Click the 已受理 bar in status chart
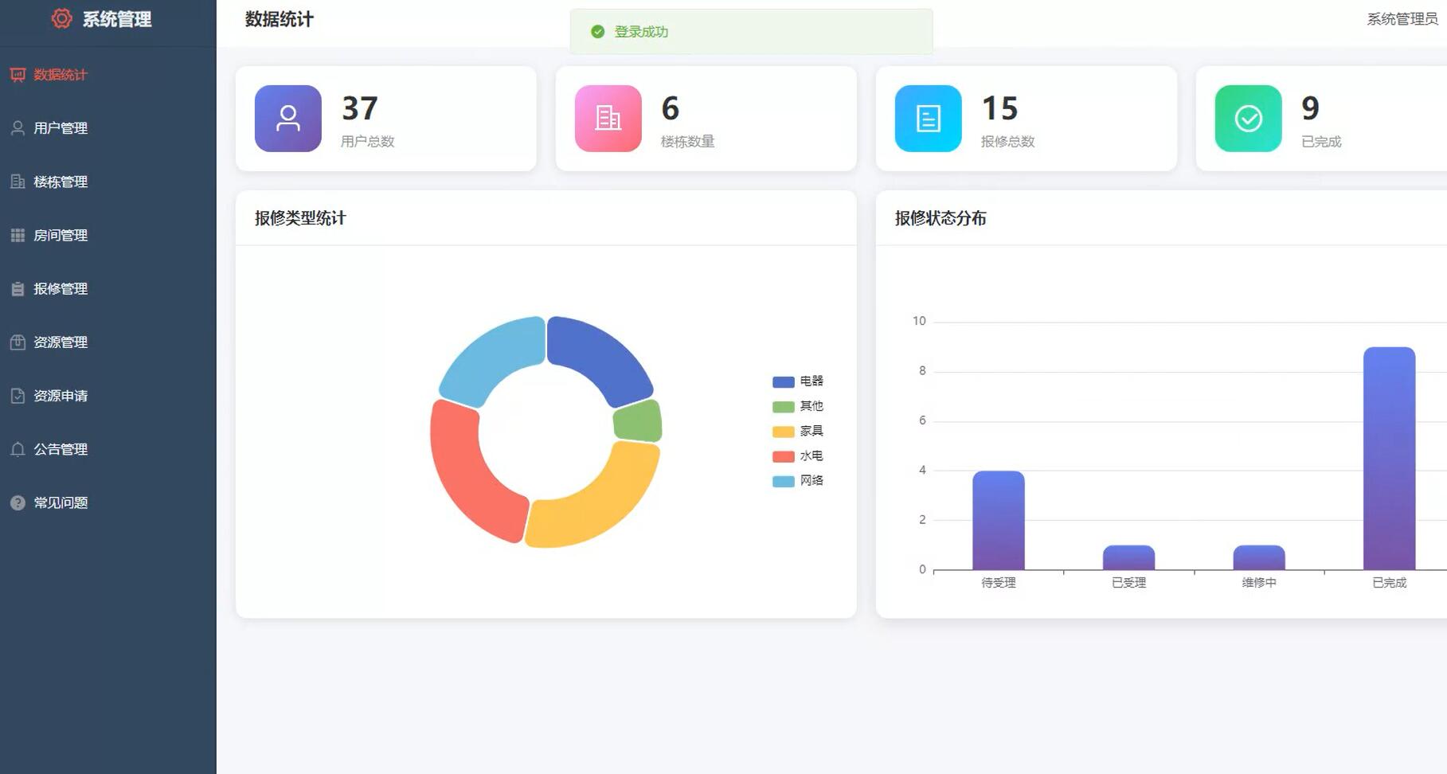Viewport: 1447px width, 774px height. [1128, 557]
